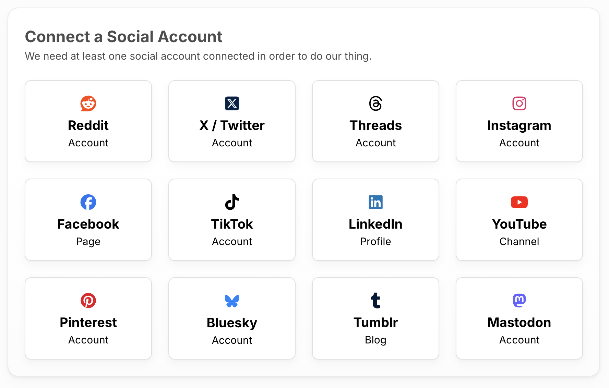The image size is (609, 388).
Task: Connect a Mastodon Account
Action: click(519, 318)
